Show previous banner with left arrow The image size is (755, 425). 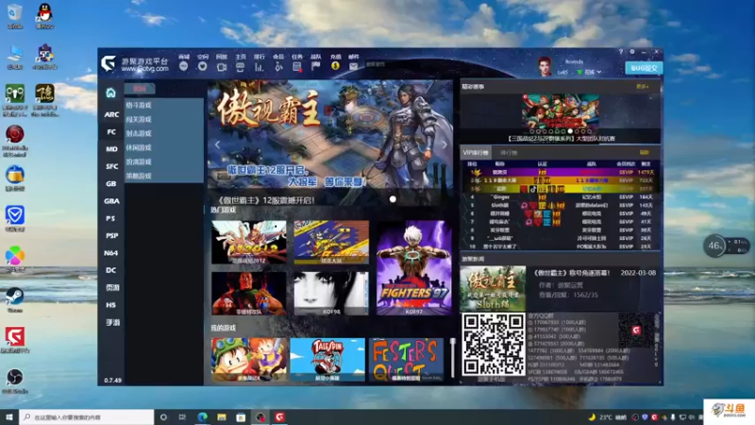point(218,144)
